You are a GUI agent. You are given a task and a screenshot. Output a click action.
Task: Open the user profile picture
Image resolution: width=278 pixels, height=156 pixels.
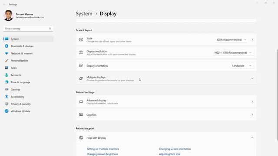click(x=8, y=16)
